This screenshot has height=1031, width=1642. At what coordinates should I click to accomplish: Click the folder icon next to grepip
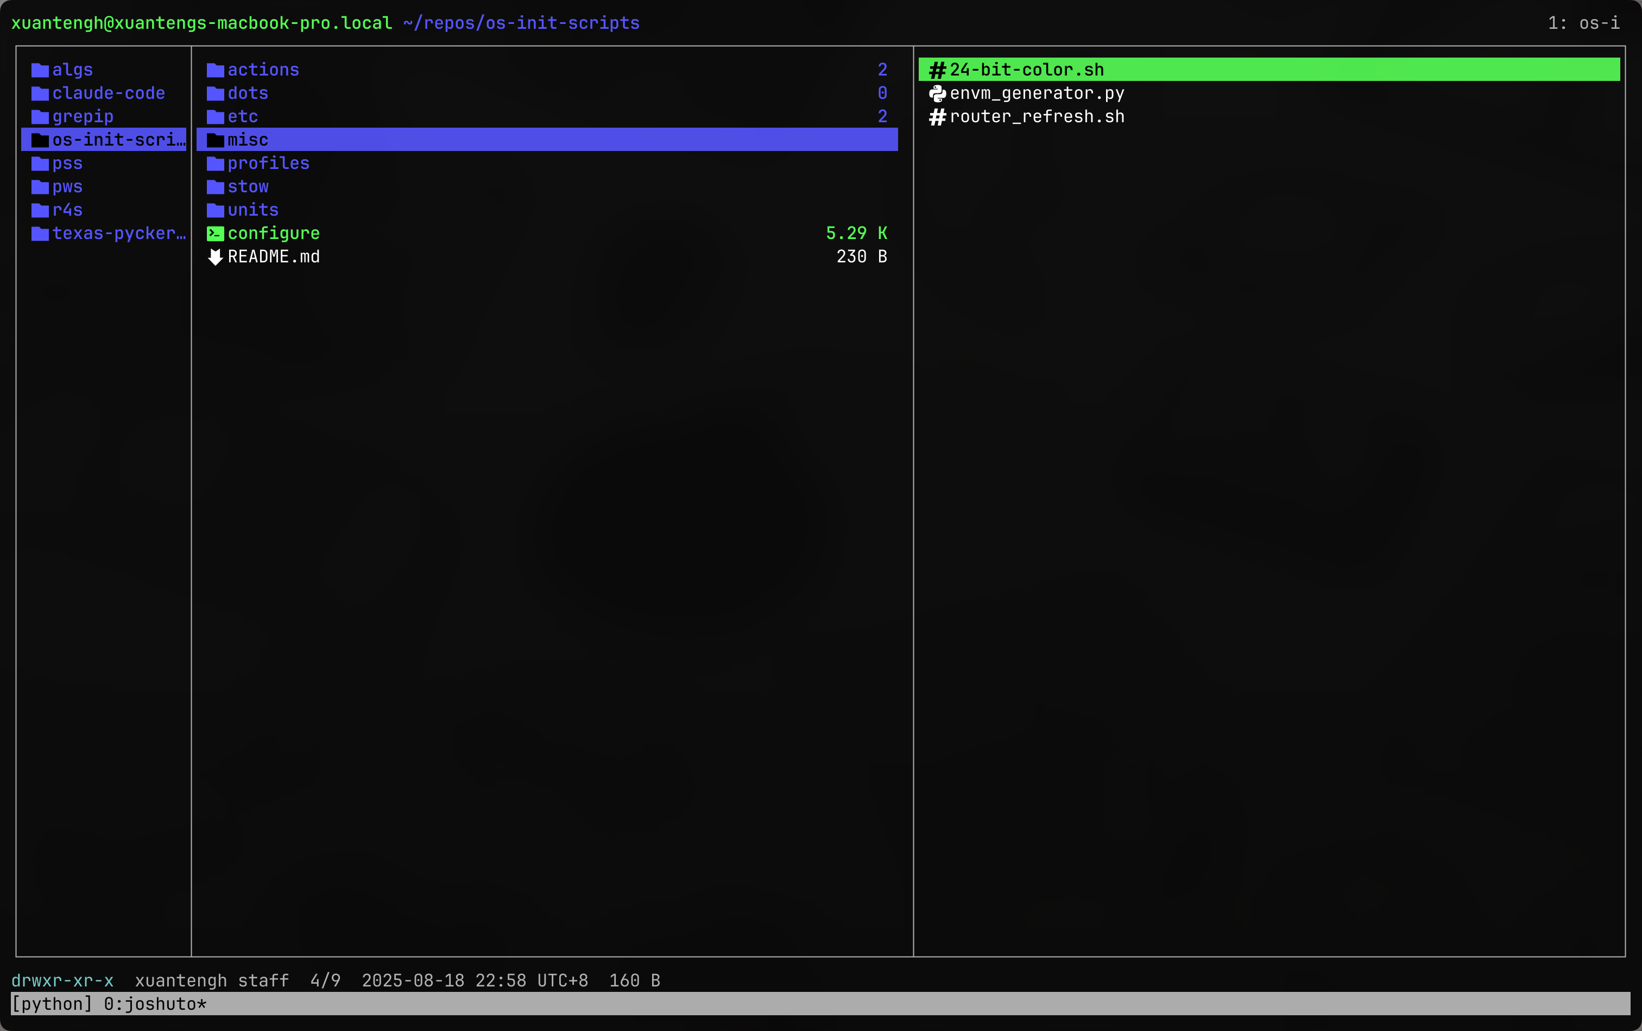40,117
